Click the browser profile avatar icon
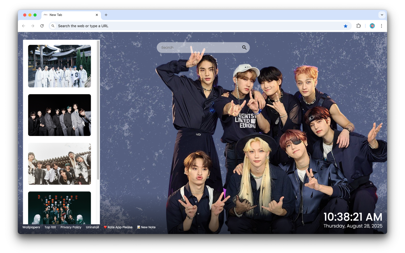 click(372, 26)
